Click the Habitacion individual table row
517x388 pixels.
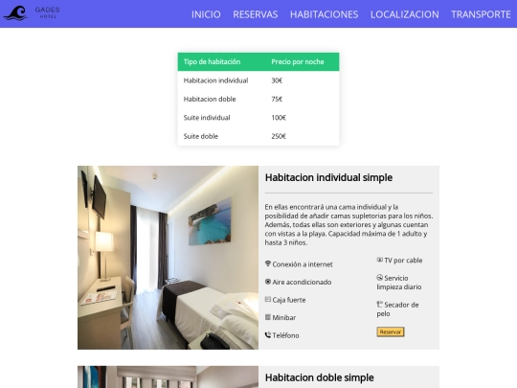coord(258,80)
